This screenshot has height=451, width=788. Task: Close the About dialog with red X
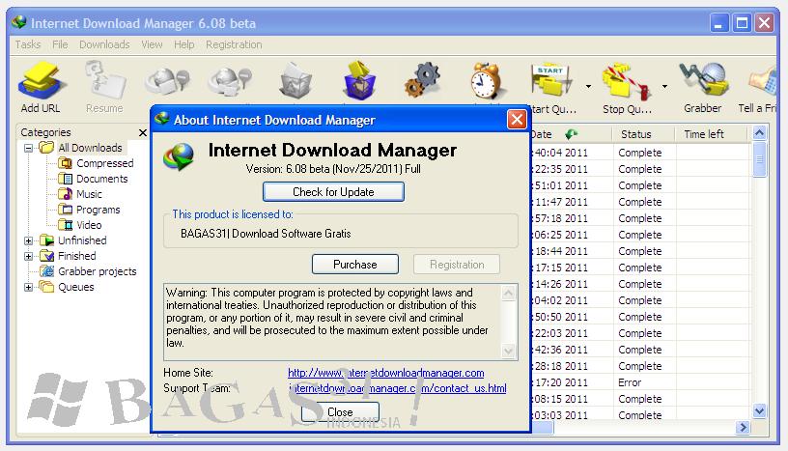coord(517,120)
